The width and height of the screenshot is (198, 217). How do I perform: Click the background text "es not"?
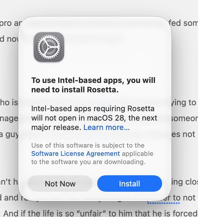point(183,134)
